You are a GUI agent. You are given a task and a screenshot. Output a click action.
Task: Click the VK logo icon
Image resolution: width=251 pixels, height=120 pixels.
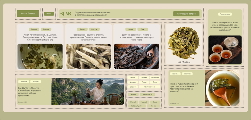[x=69, y=14]
